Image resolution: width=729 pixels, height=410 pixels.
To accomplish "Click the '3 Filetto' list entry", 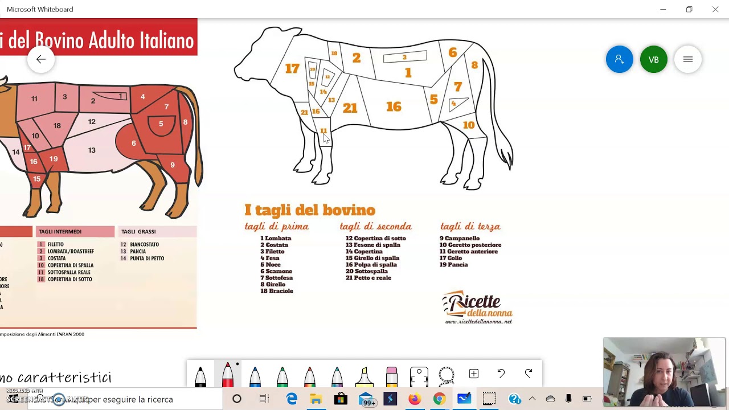I will [x=272, y=252].
